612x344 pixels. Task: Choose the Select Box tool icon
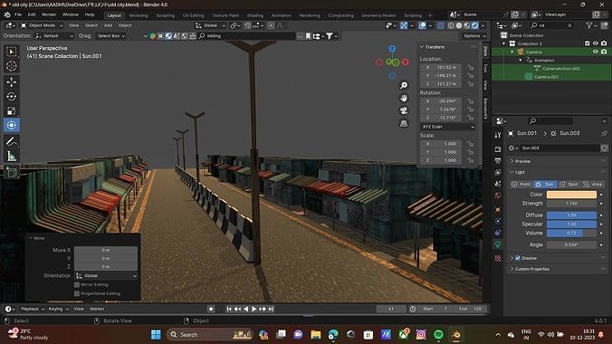12,52
